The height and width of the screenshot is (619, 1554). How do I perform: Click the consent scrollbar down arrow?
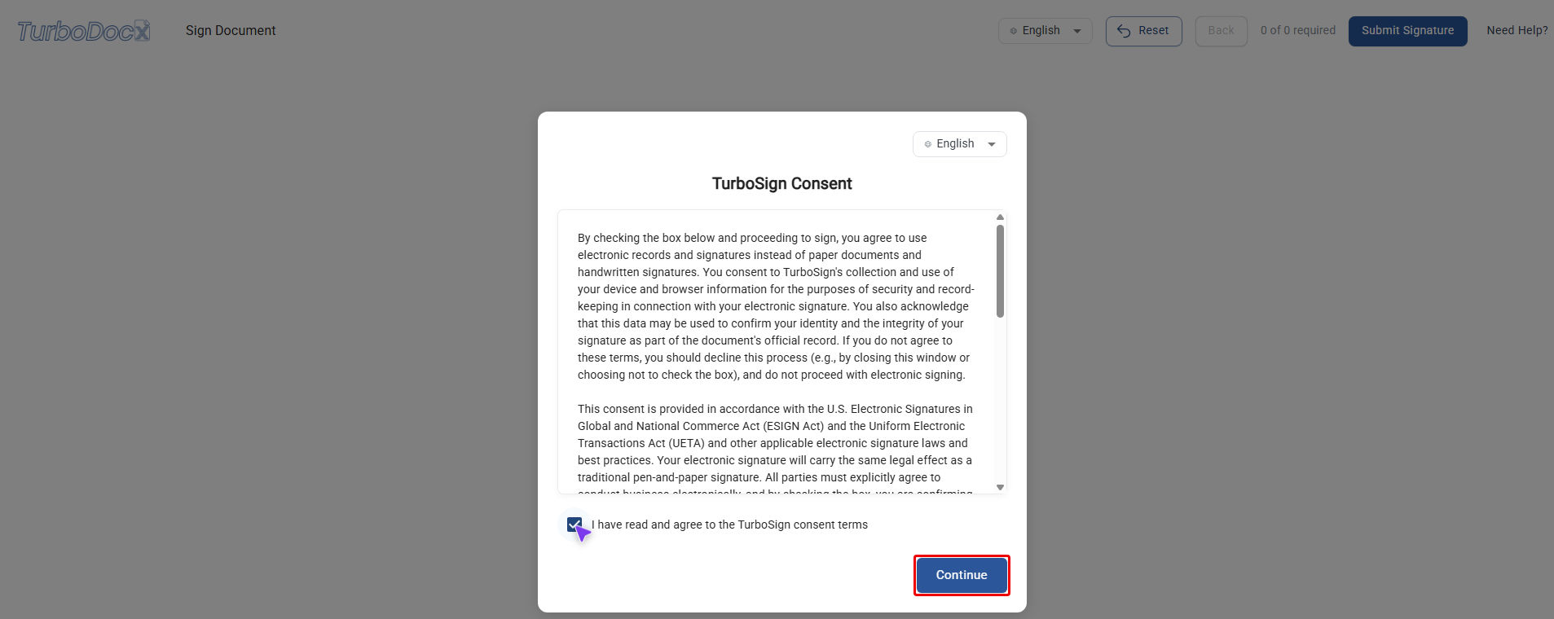point(1000,487)
